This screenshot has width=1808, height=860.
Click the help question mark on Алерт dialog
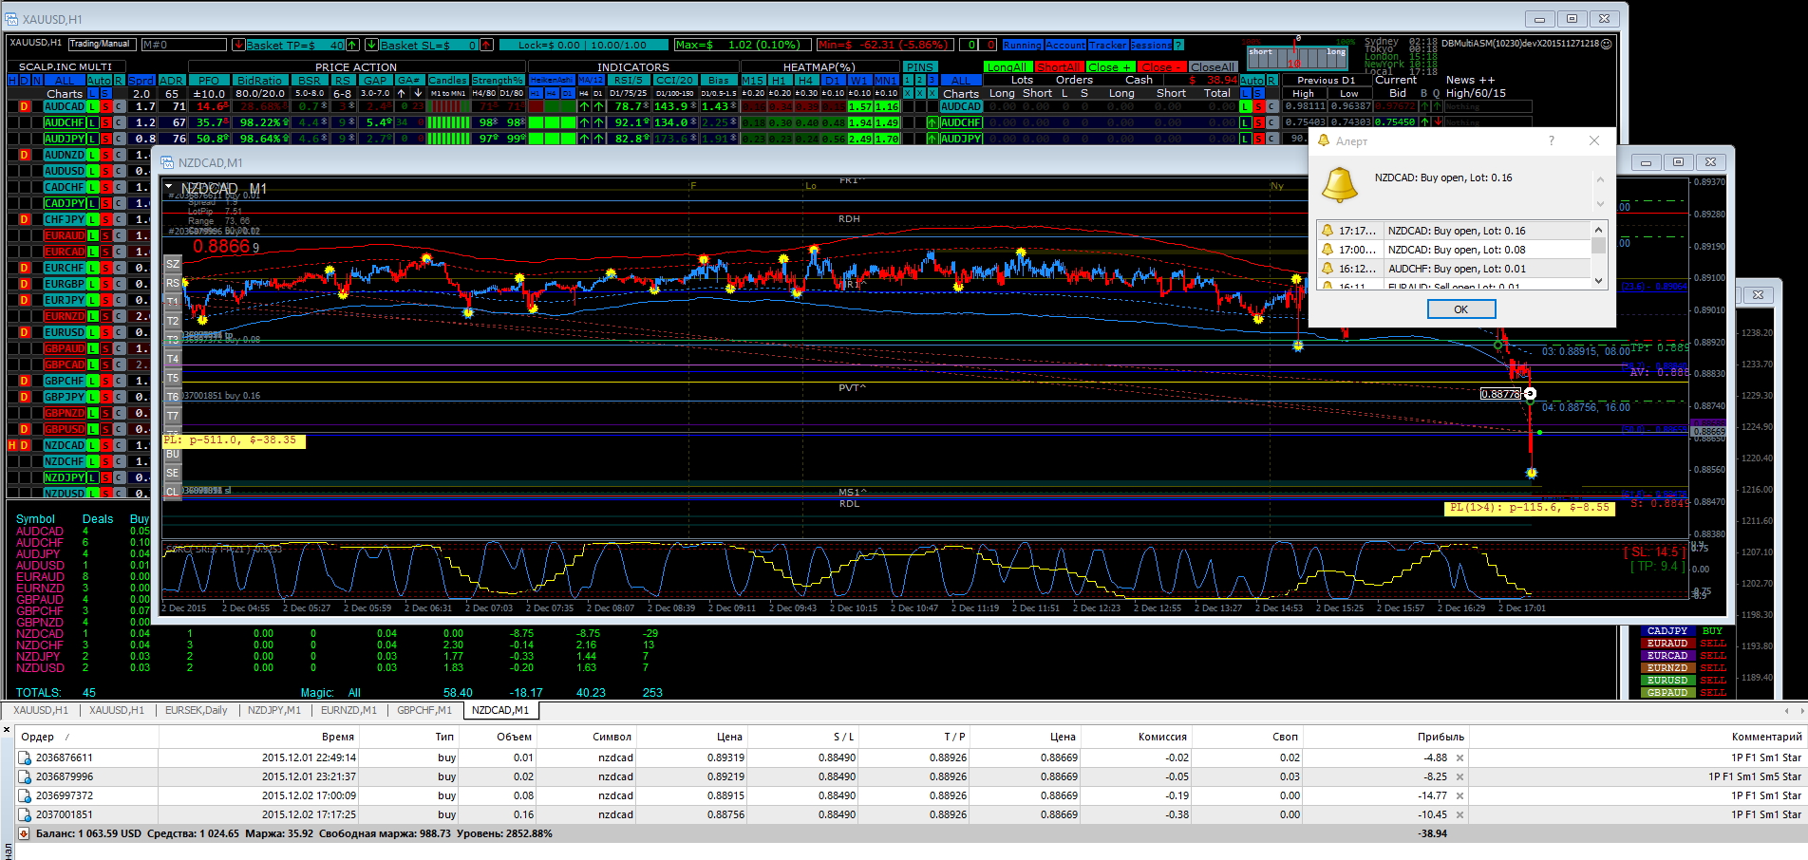1552,140
